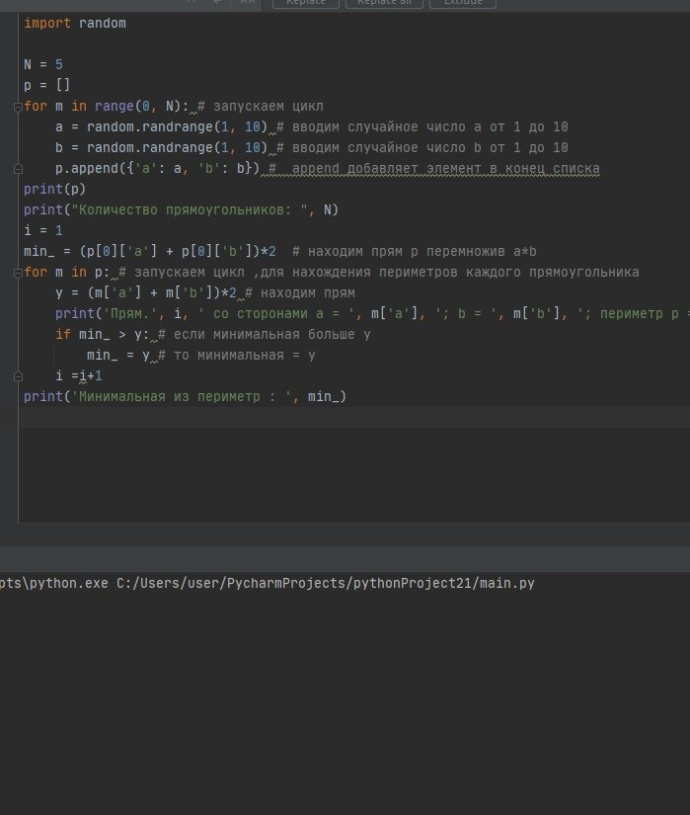
Task: Click the ' со сторонами a = ' string
Action: [275, 314]
